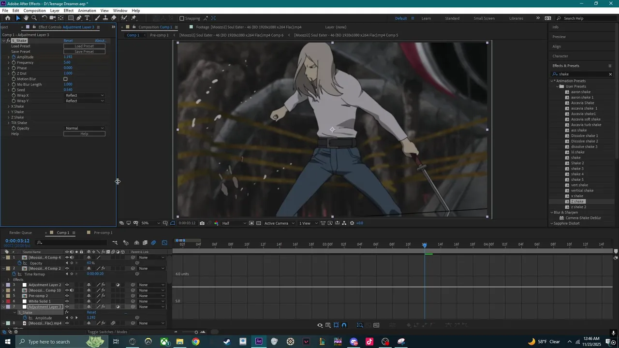Select the Puppet Pin tool
Screen dimensions: 619x348
pyautogui.click(x=133, y=18)
